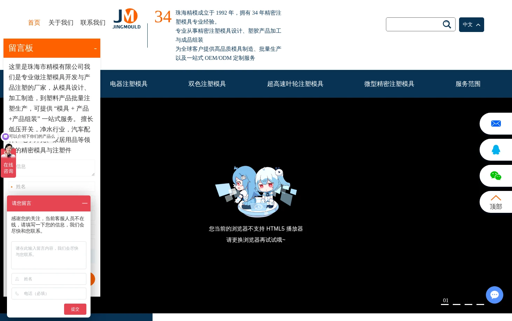Open the blue chat bubble widget
Image resolution: width=512 pixels, height=321 pixels.
[x=495, y=295]
